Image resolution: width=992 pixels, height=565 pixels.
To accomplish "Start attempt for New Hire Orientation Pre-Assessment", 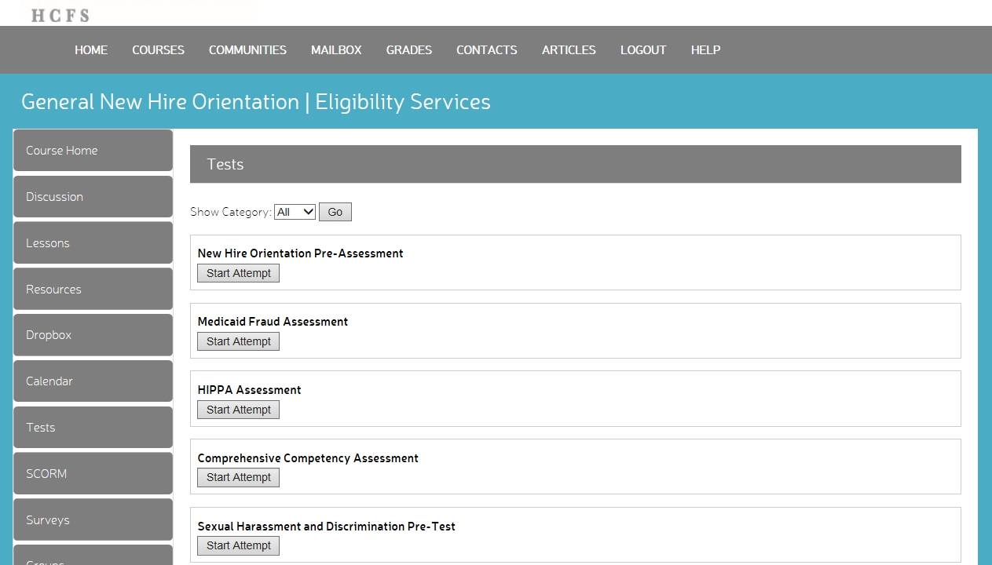I will pyautogui.click(x=238, y=273).
